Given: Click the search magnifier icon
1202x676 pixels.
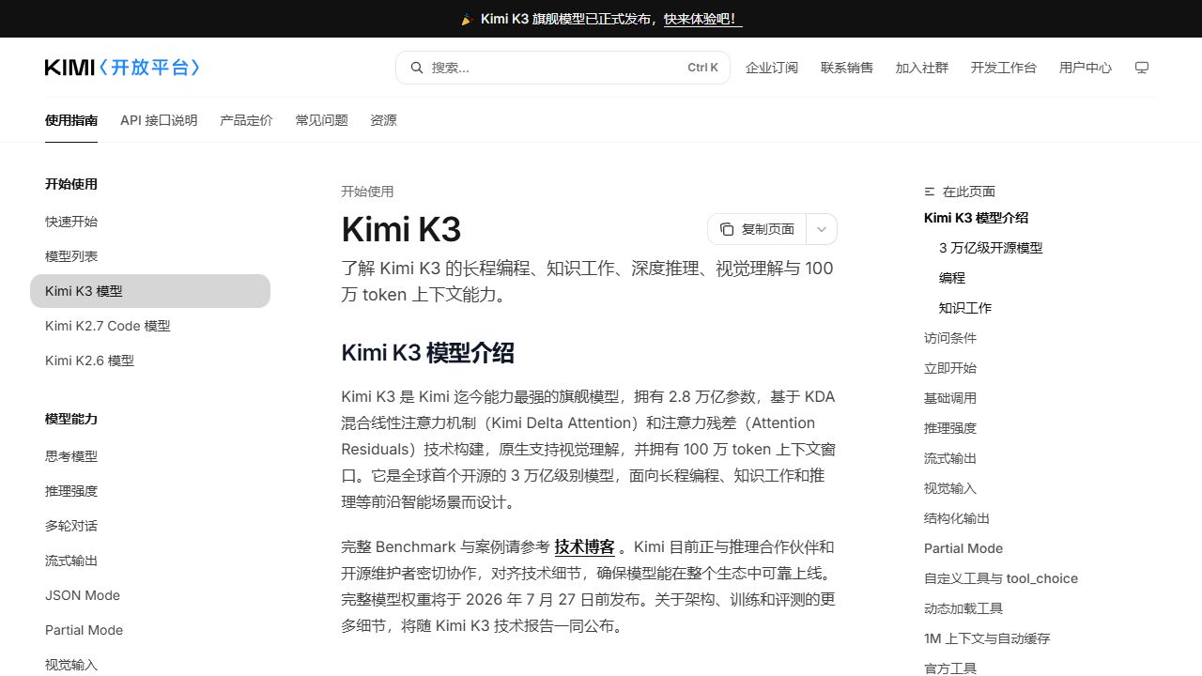Looking at the screenshot, I should [x=416, y=68].
